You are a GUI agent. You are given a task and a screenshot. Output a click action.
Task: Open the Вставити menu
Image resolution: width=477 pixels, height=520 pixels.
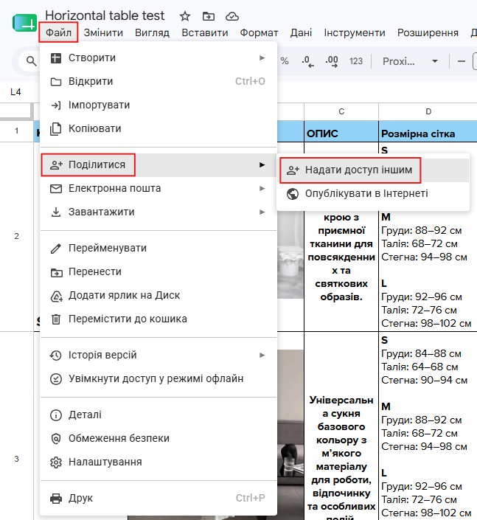pos(204,33)
